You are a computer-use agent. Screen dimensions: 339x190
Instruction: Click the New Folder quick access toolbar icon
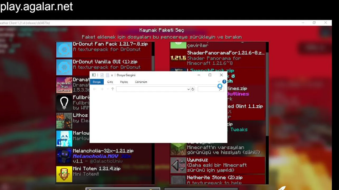point(107,75)
